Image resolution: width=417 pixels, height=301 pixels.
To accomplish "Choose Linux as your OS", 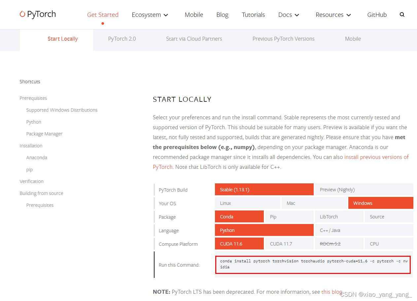I will coord(248,203).
